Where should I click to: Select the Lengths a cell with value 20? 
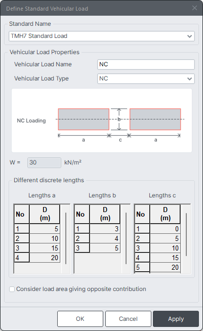tap(45, 258)
